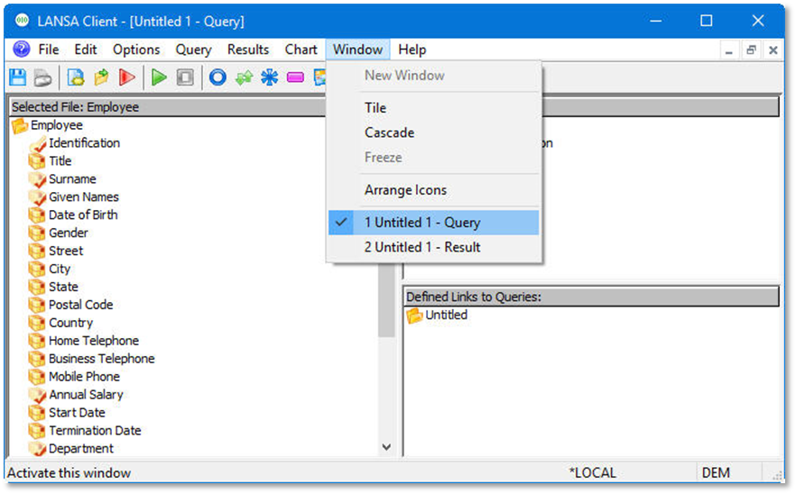Click the Untitled folder icon under Defined Links
Screen dimensions: 796x494
pyautogui.click(x=414, y=316)
